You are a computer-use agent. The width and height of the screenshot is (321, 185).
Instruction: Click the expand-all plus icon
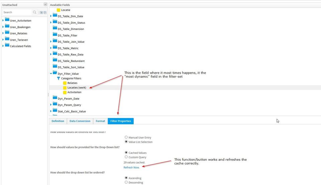(41, 12)
